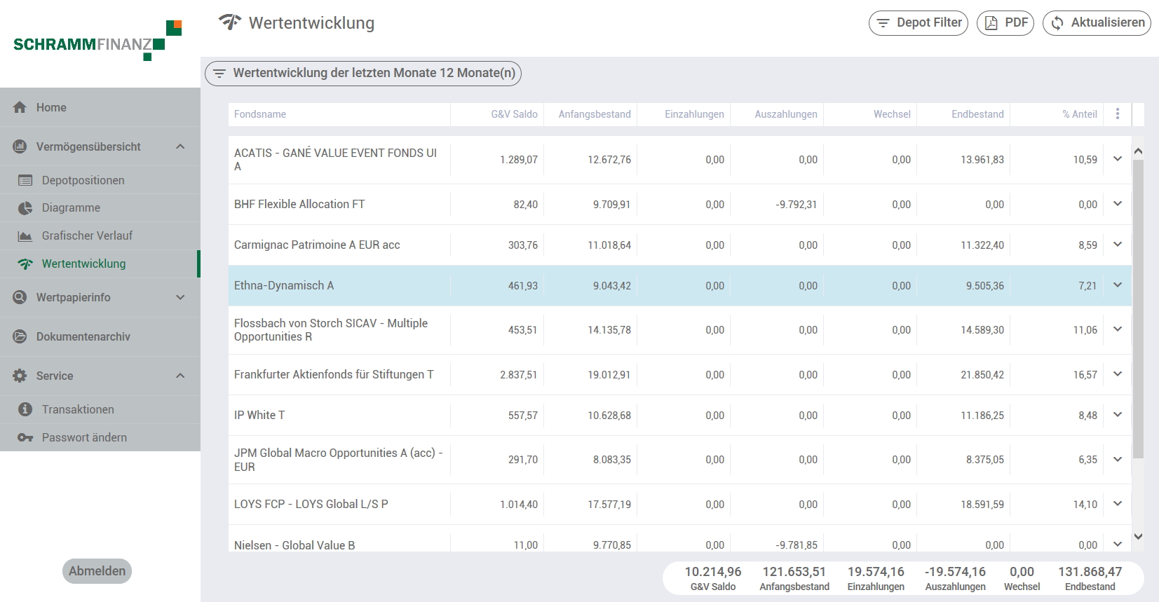Expand the IP White T row details
The height and width of the screenshot is (602, 1159).
click(1118, 415)
